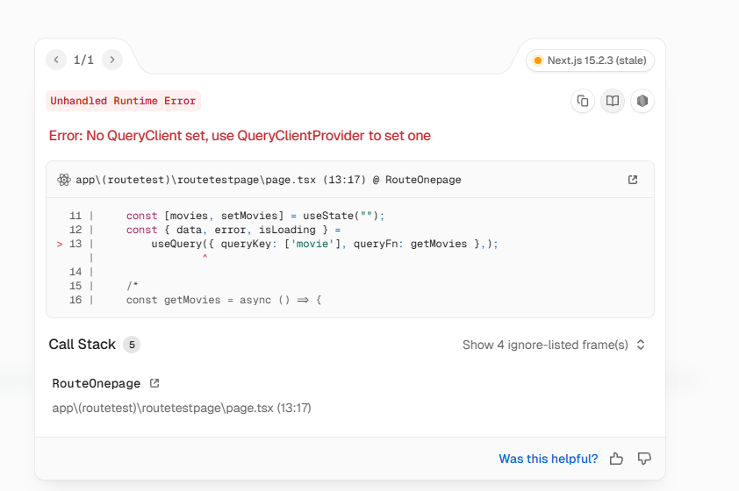This screenshot has width=739, height=491.
Task: Click the call stack file path routetestpage\page.tsx
Action: pyautogui.click(x=182, y=408)
